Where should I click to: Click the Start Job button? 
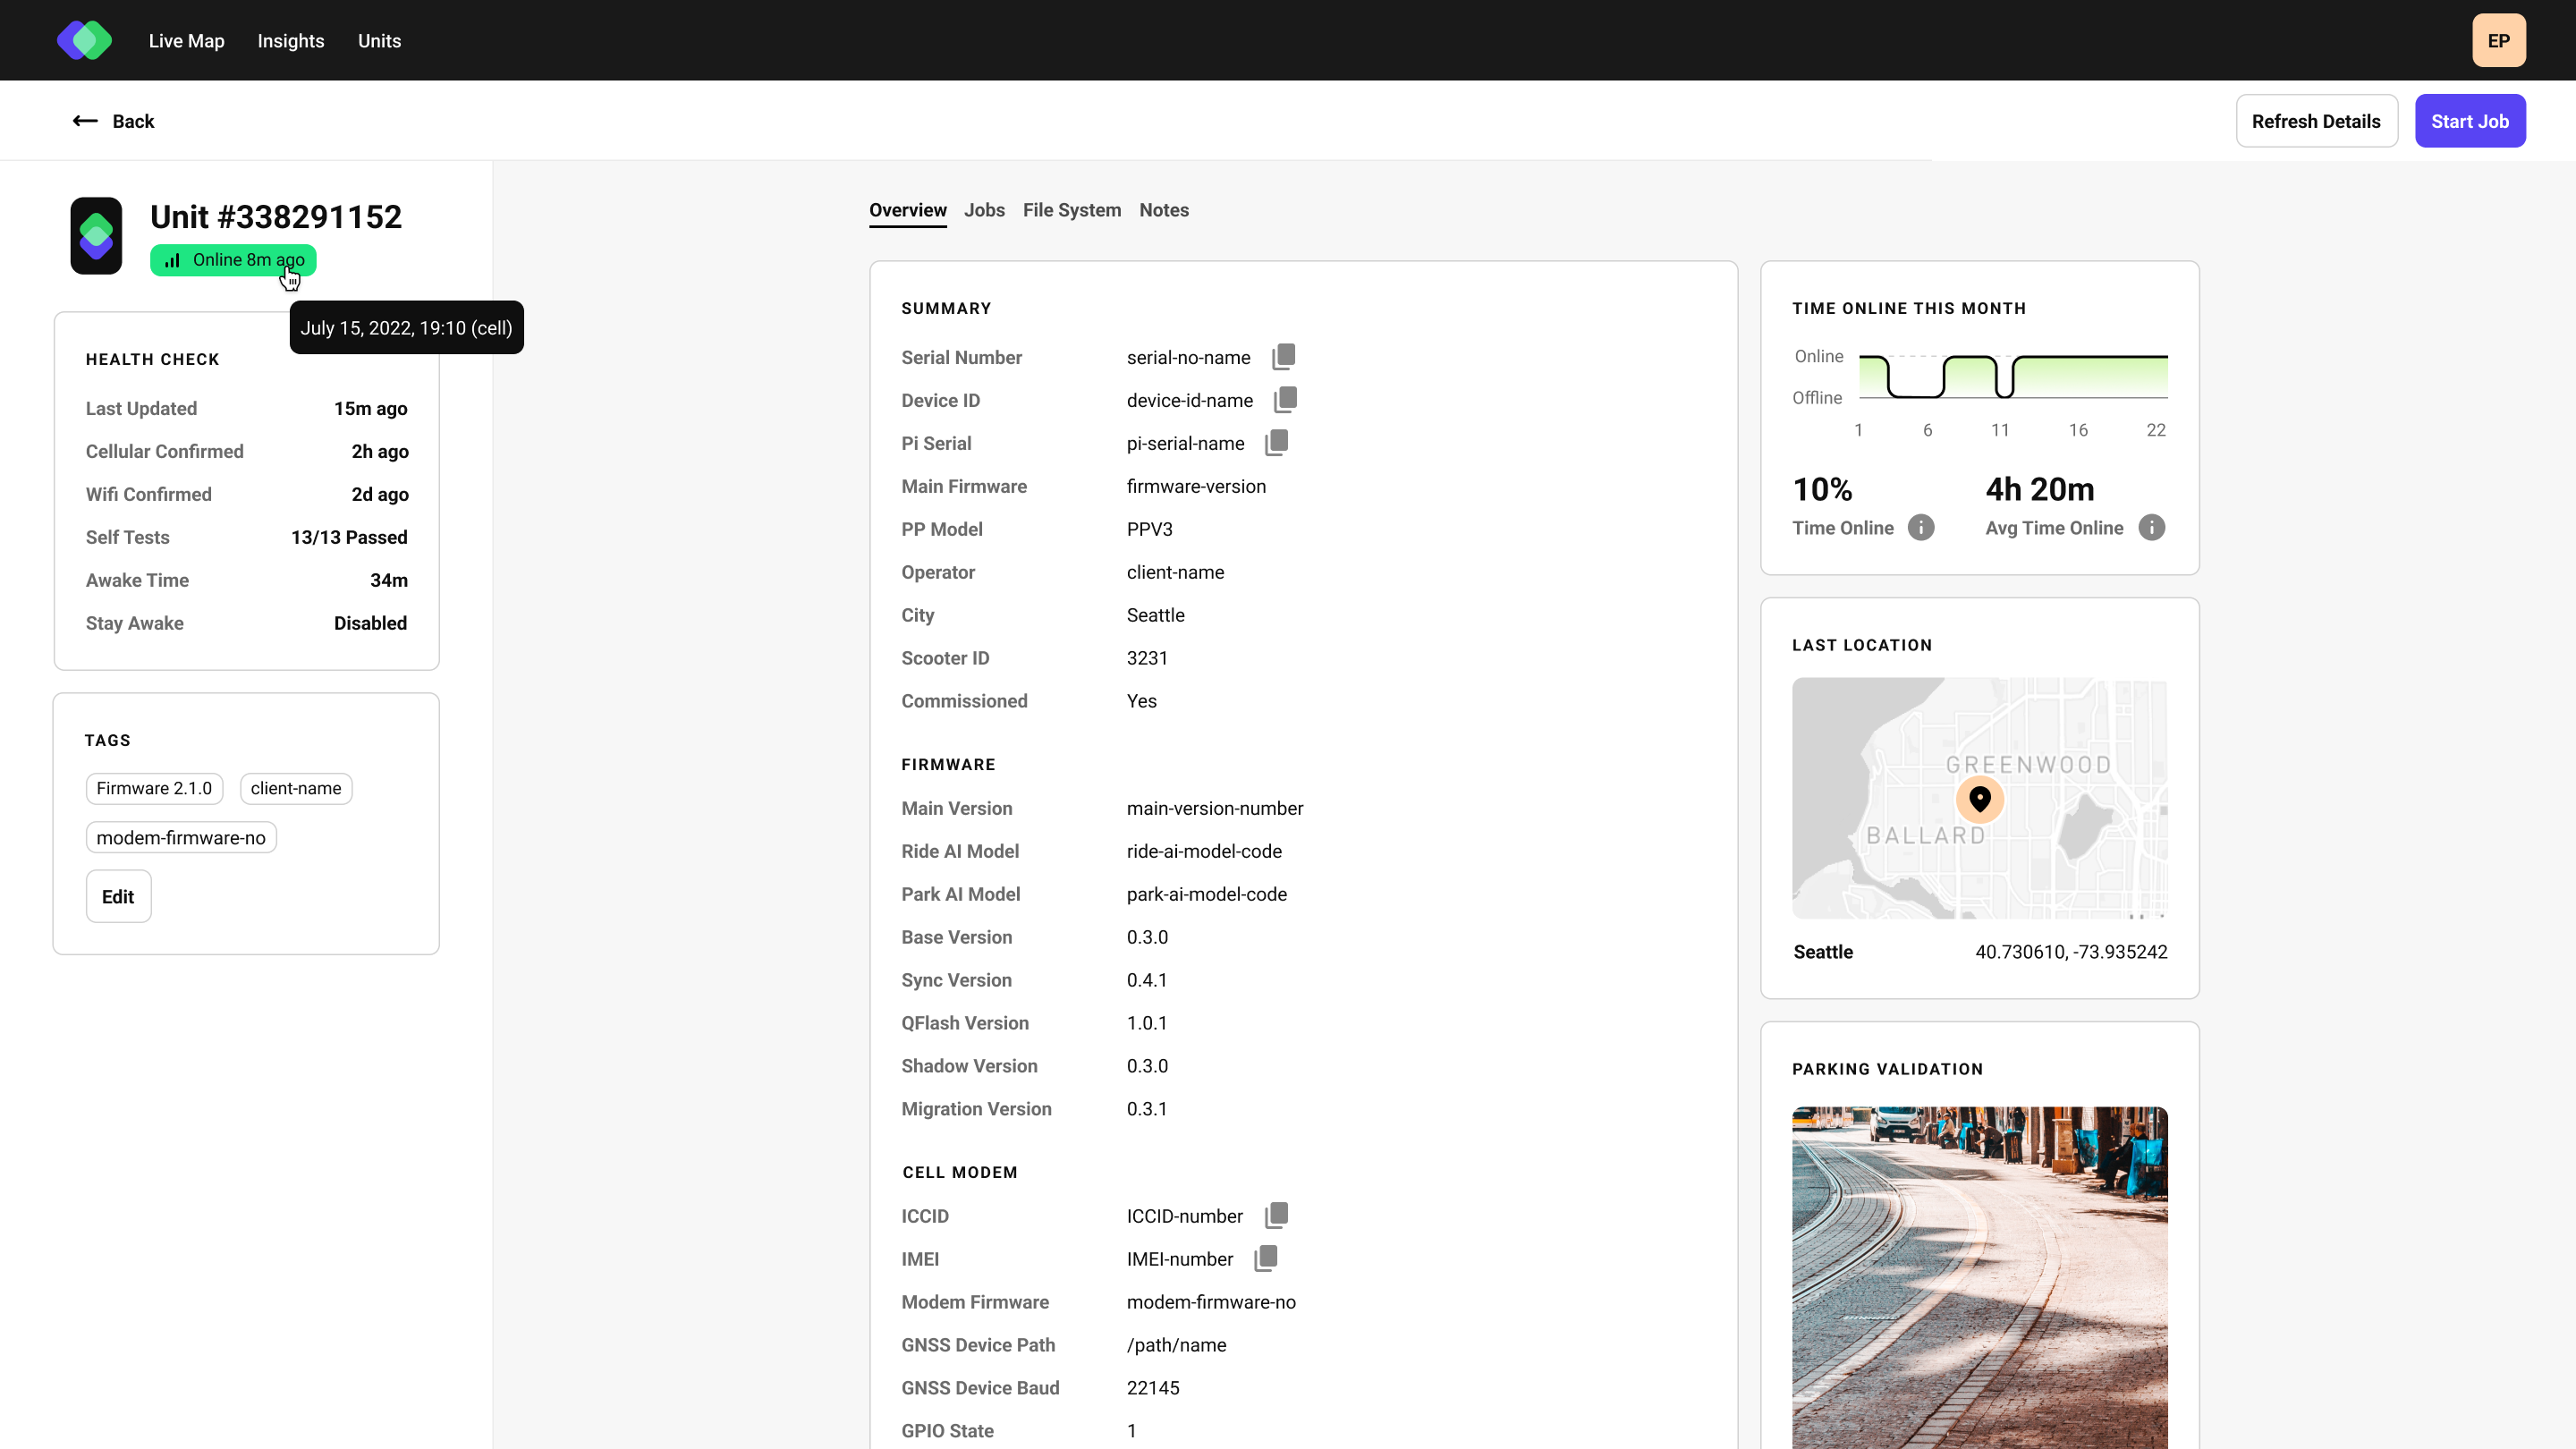2470,120
